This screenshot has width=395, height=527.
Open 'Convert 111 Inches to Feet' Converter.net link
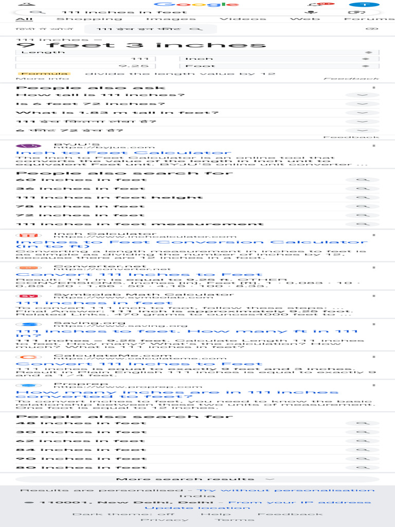[139, 275]
